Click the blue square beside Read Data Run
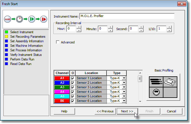The width and height of the screenshot is (191, 124). tap(7, 64)
